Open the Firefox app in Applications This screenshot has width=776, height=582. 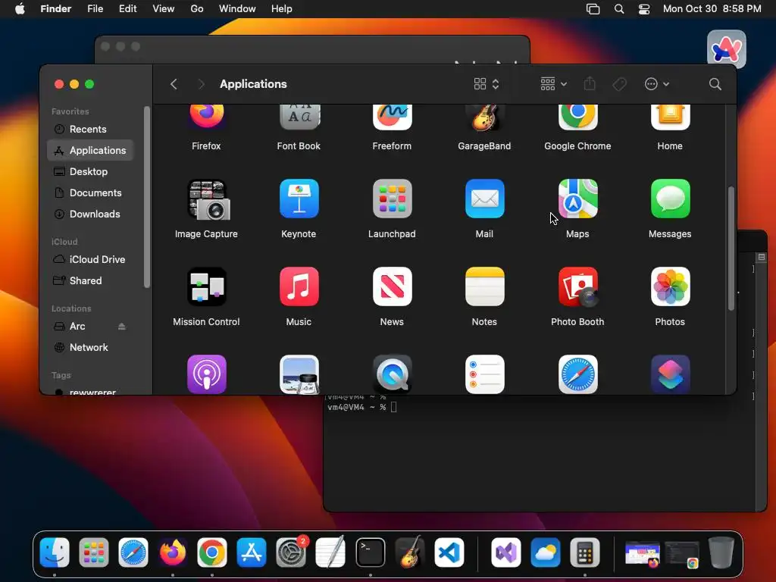click(206, 117)
